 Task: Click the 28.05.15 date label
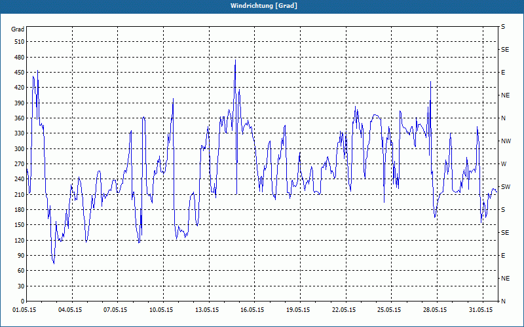[435, 310]
